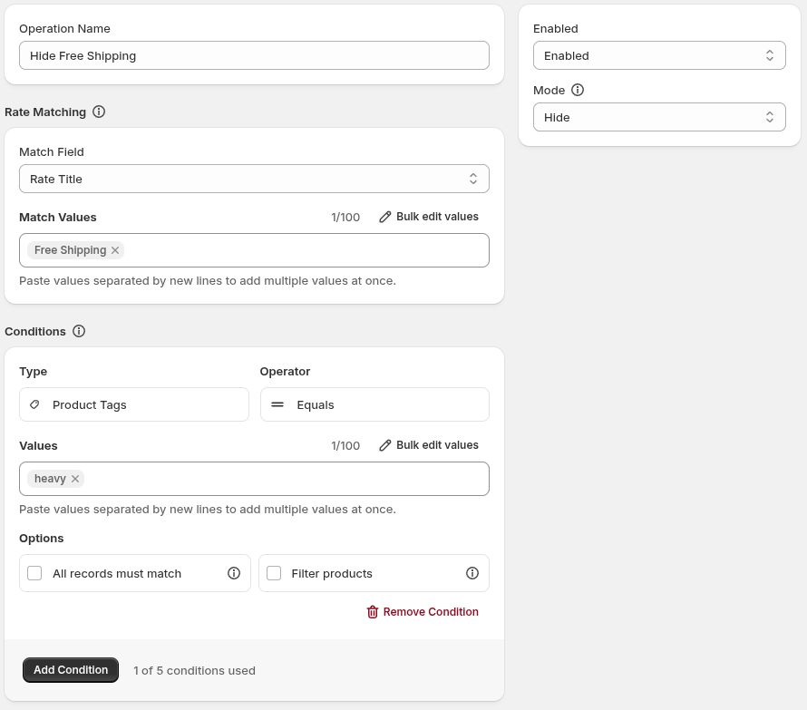Screen dimensions: 807x710
Task: Click Remove Condition link
Action: [x=423, y=612]
